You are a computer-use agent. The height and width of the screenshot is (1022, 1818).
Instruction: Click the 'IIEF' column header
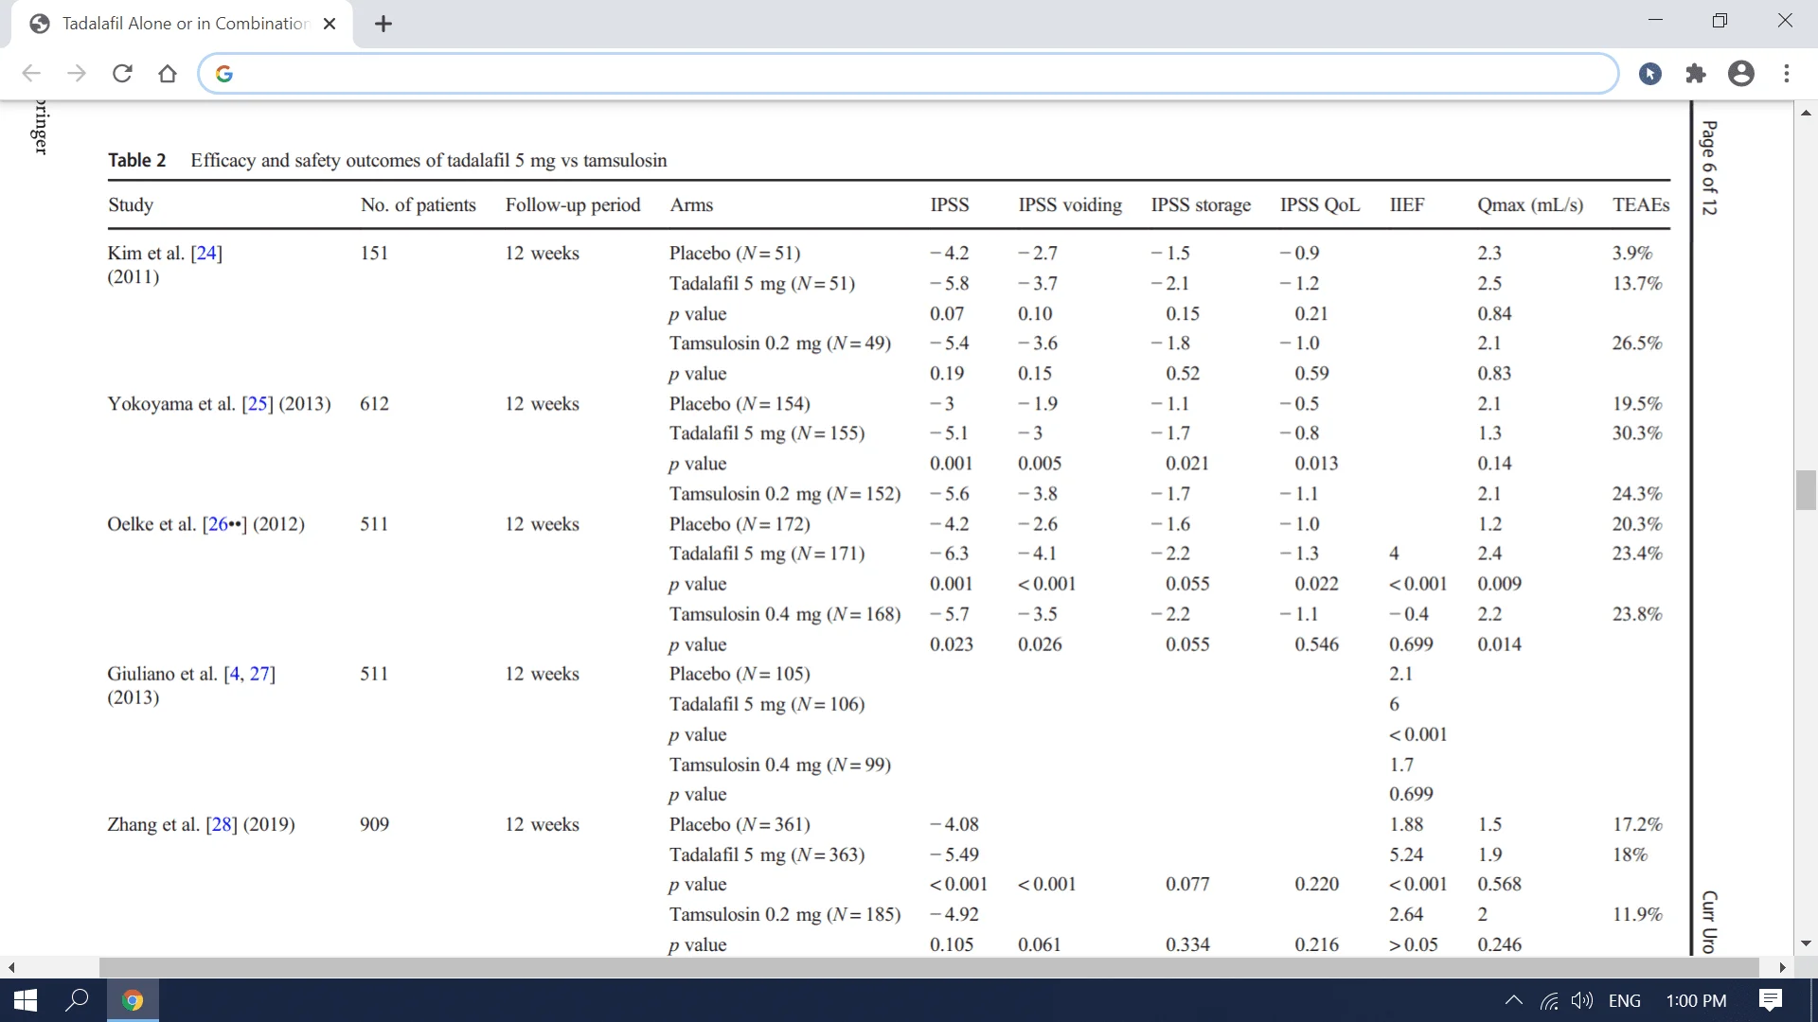[x=1407, y=204]
